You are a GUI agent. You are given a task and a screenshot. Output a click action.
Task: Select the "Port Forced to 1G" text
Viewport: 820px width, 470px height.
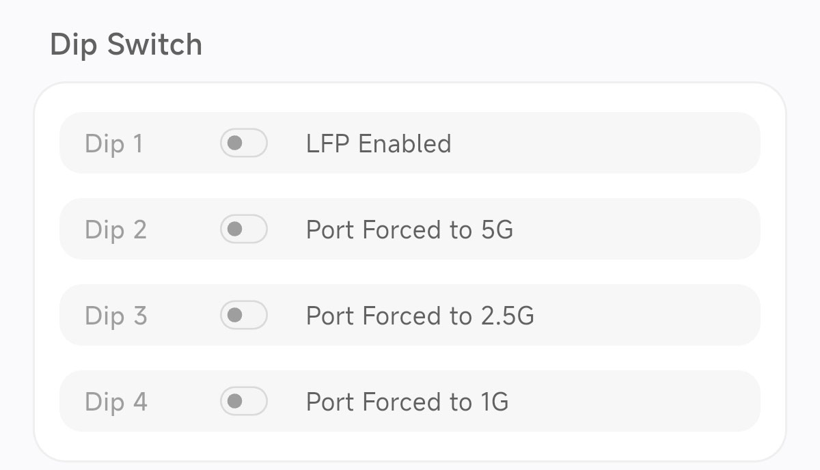[407, 402]
